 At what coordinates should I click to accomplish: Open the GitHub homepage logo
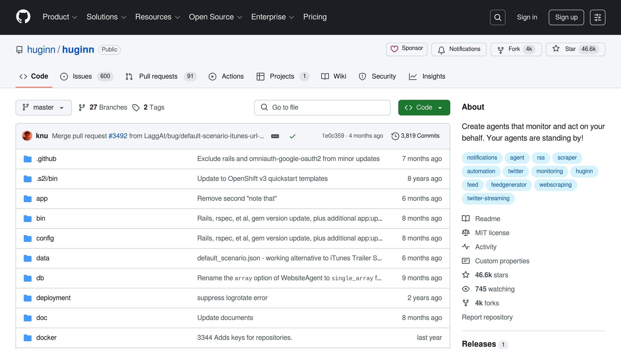click(23, 17)
